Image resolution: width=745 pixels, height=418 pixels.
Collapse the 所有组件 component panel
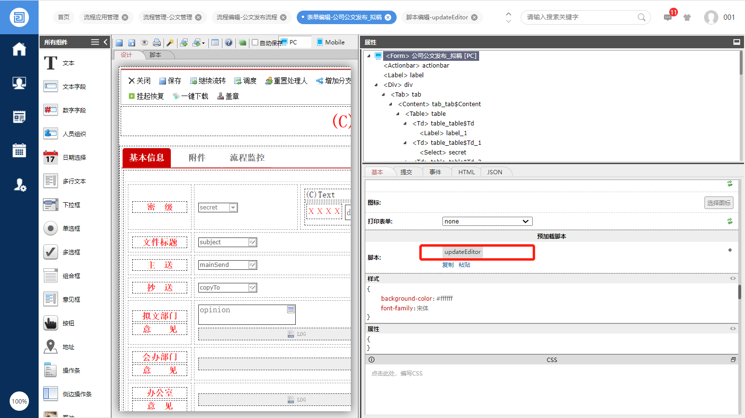coord(106,42)
